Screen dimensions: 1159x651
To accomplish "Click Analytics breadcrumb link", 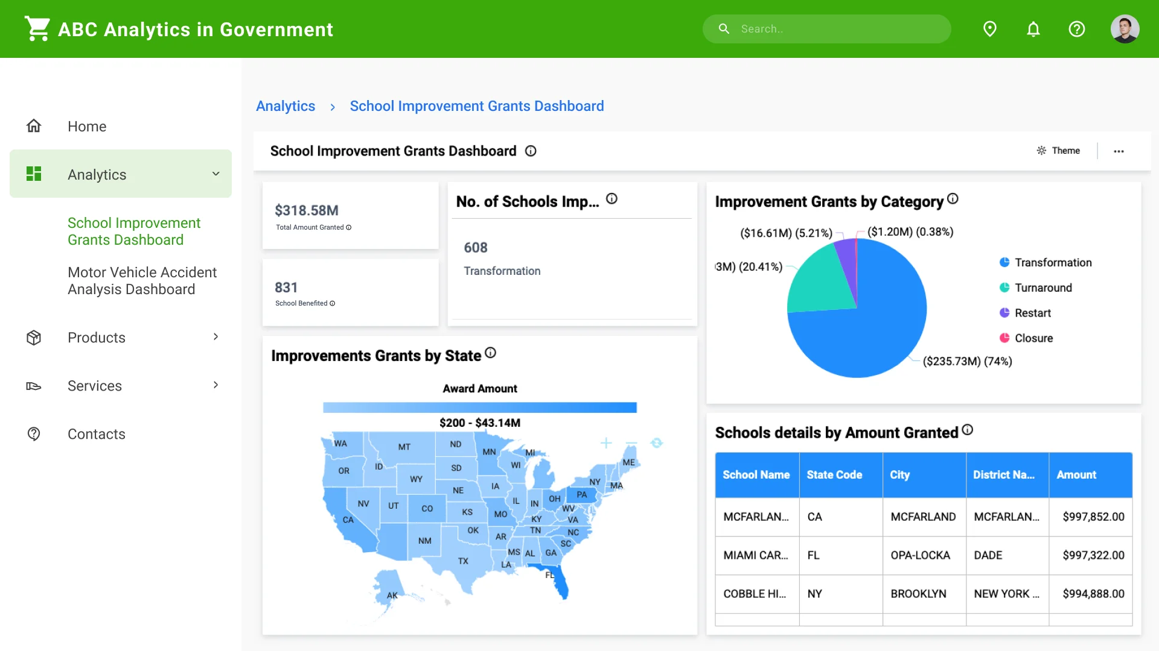I will tap(286, 106).
